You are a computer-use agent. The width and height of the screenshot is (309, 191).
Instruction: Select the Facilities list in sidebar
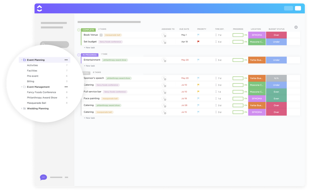32,70
